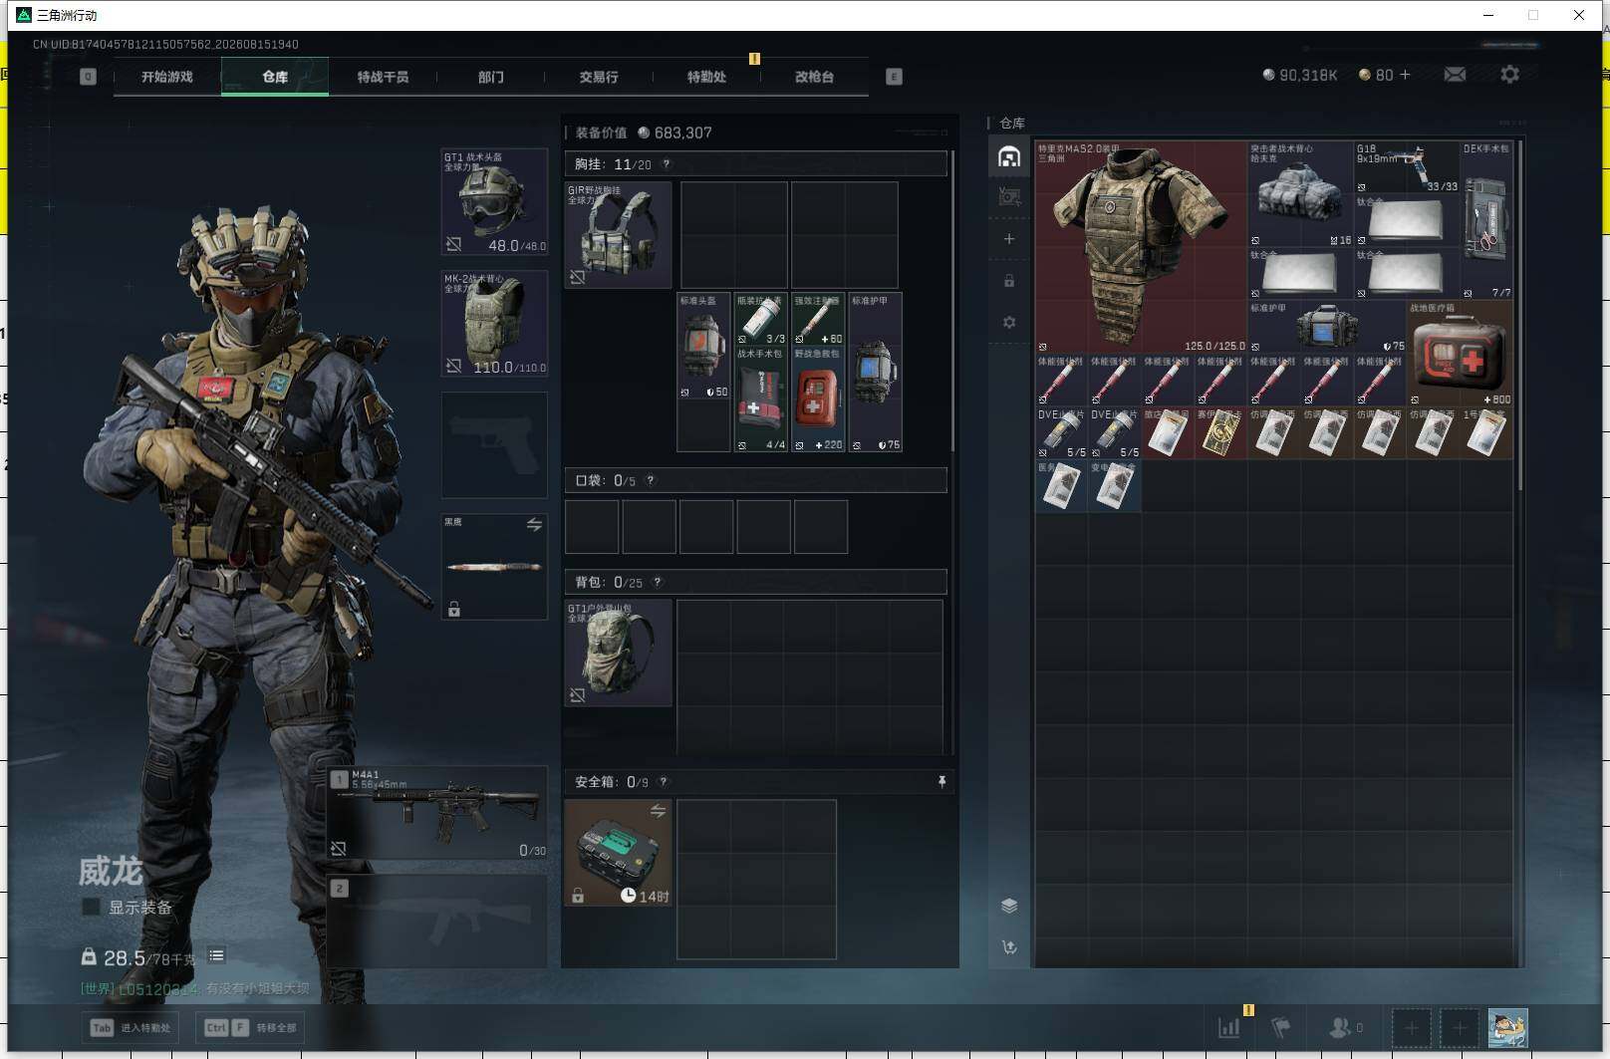1610x1059 pixels.
Task: Open the 特勤处 tab
Action: pos(706,77)
